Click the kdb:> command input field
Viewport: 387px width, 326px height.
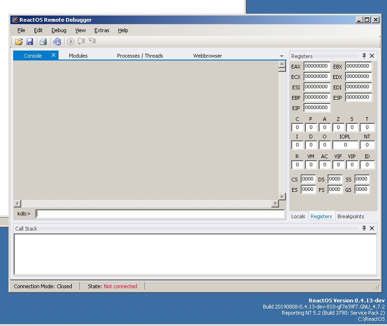pyautogui.click(x=160, y=214)
